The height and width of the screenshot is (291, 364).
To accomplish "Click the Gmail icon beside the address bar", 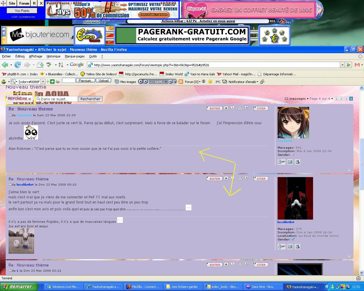I will 357,65.
